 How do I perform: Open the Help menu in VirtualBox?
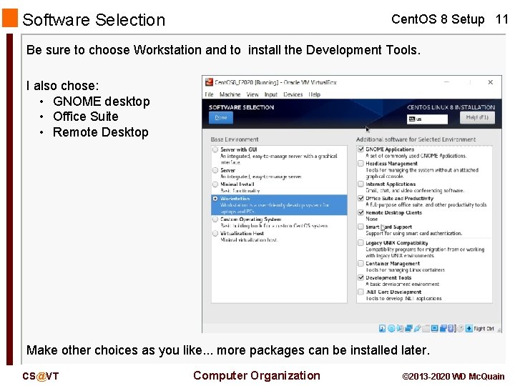click(x=314, y=94)
